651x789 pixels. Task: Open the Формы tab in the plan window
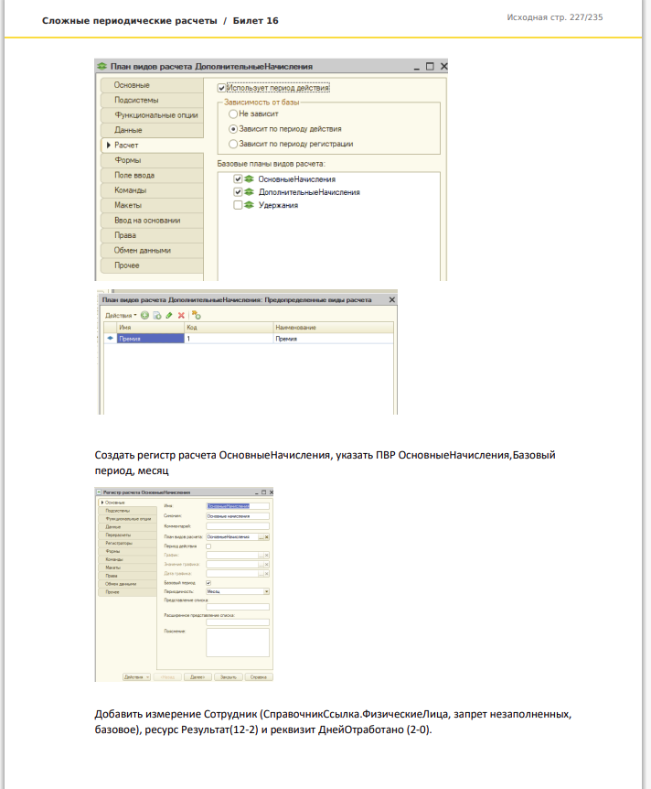pos(152,160)
